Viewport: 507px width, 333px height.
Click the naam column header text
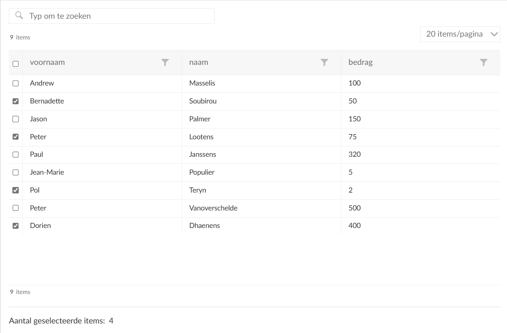click(x=199, y=62)
